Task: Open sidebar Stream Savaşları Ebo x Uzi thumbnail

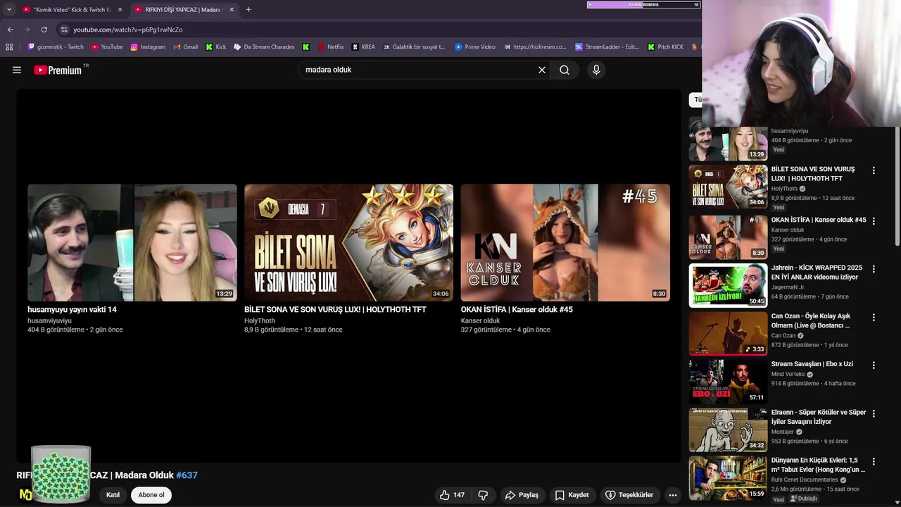Action: pyautogui.click(x=728, y=381)
